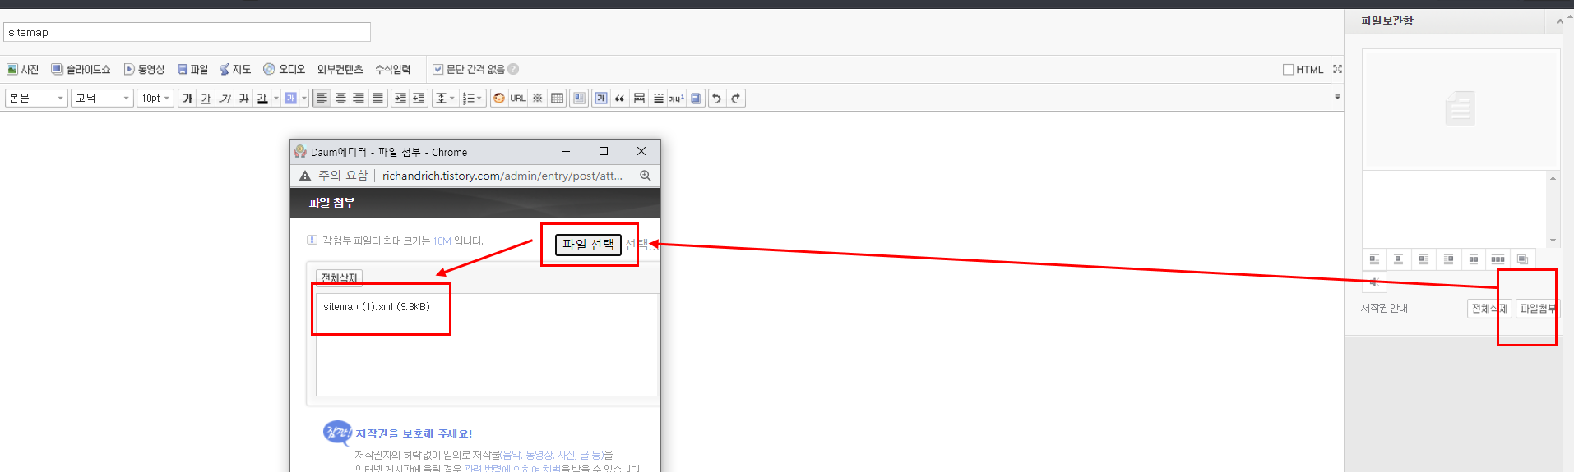Open the 고딕 font family dropdown
1574x472 pixels.
[102, 98]
